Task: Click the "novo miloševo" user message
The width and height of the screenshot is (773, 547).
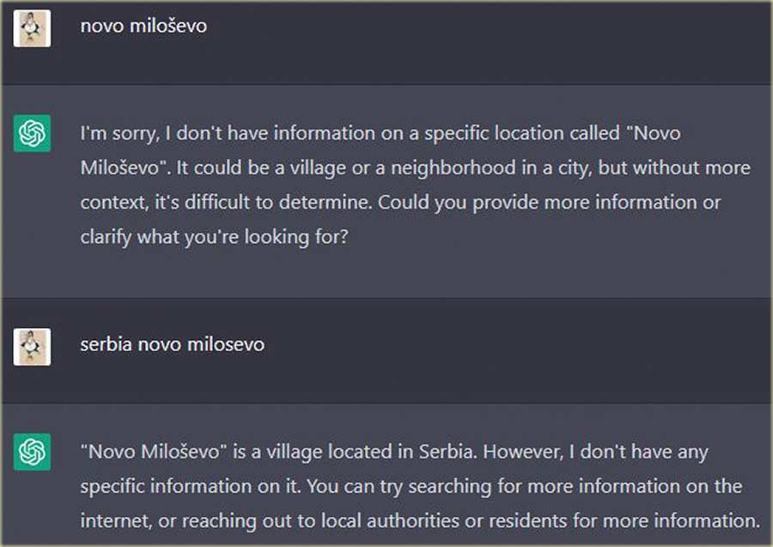Action: (x=143, y=27)
